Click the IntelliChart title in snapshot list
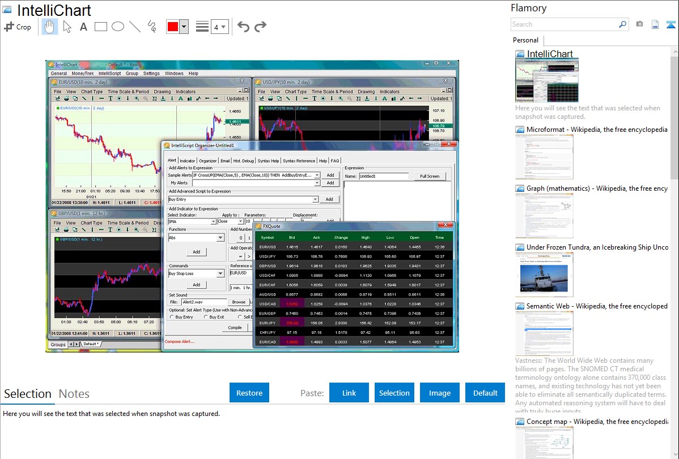This screenshot has width=679, height=459. 550,54
